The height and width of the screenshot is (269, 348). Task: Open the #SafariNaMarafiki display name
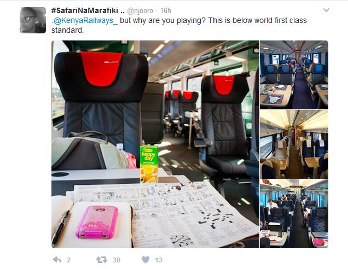(88, 10)
